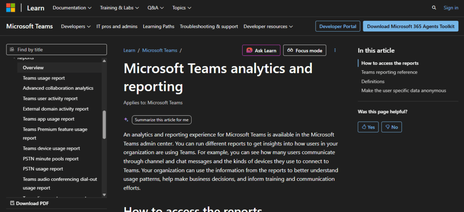Screen dimensions: 464x212
Task: Click the thumbs-down No feedback button
Action: point(392,127)
